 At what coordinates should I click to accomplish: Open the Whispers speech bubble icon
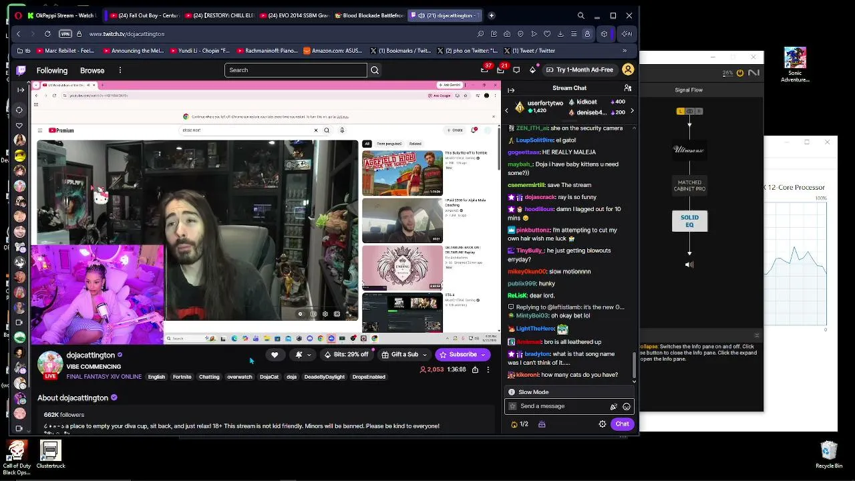point(516,70)
